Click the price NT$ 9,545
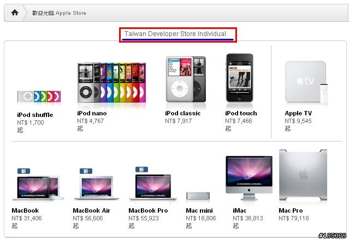349x240 pixels. tap(298, 121)
